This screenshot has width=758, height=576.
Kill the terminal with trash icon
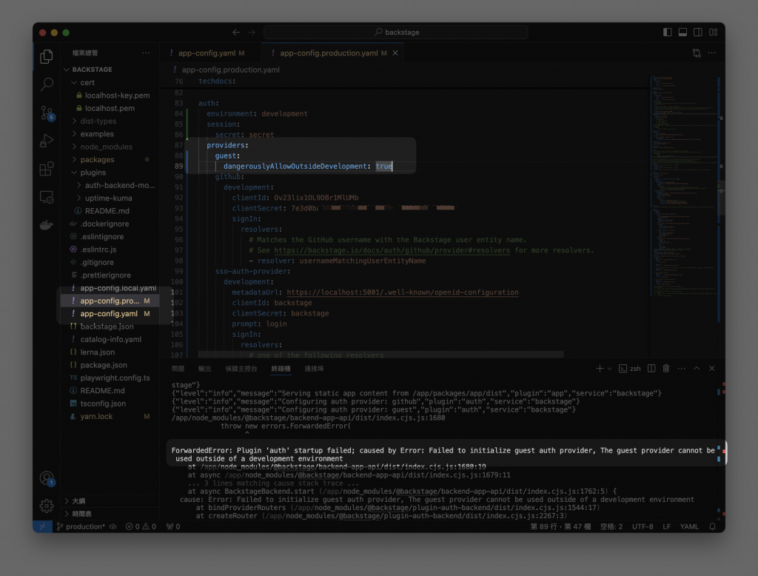pyautogui.click(x=666, y=369)
